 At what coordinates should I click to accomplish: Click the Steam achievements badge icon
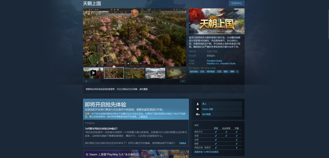click(198, 109)
